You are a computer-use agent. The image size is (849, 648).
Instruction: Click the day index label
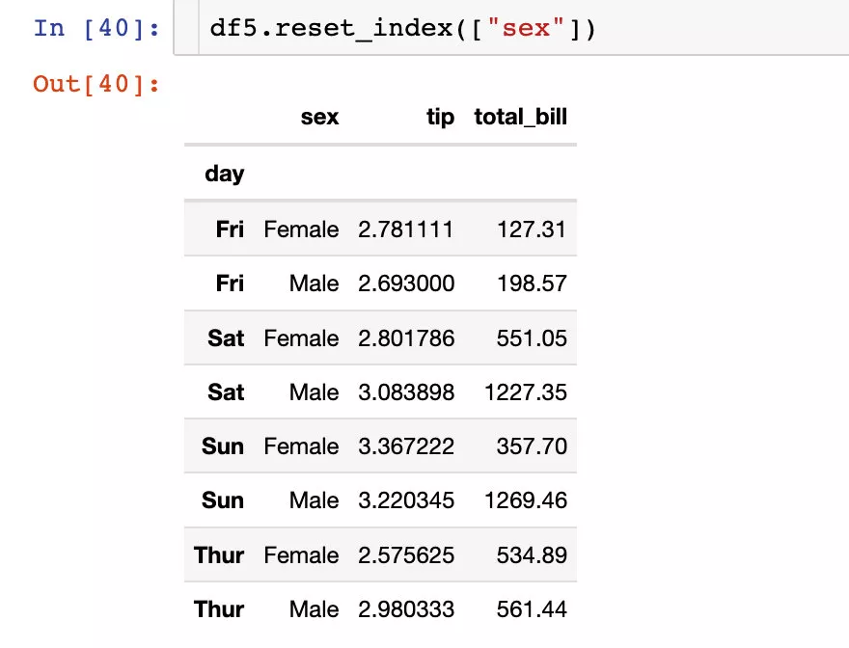[224, 174]
